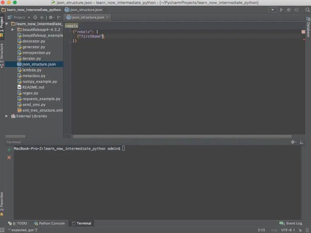Select xml_tree_structure.xml in the project tree

[42, 110]
